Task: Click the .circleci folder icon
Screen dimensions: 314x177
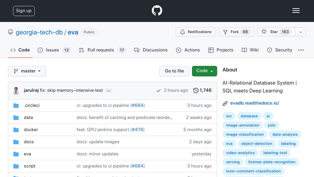Action: 16,105
